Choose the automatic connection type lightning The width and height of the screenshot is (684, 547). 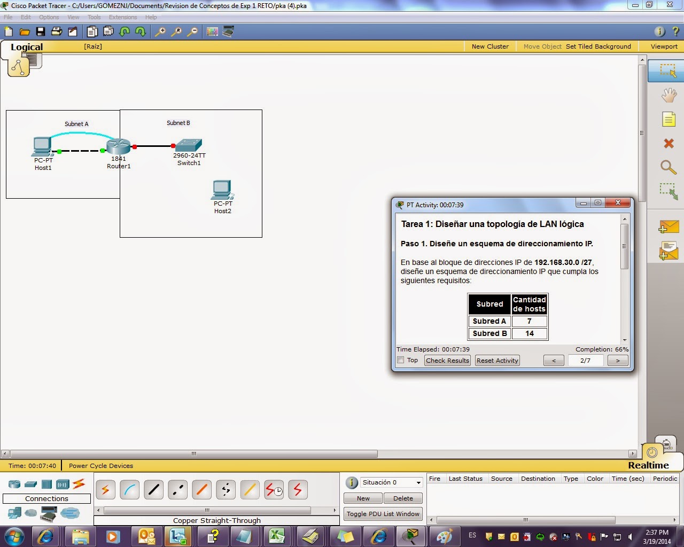(x=105, y=489)
